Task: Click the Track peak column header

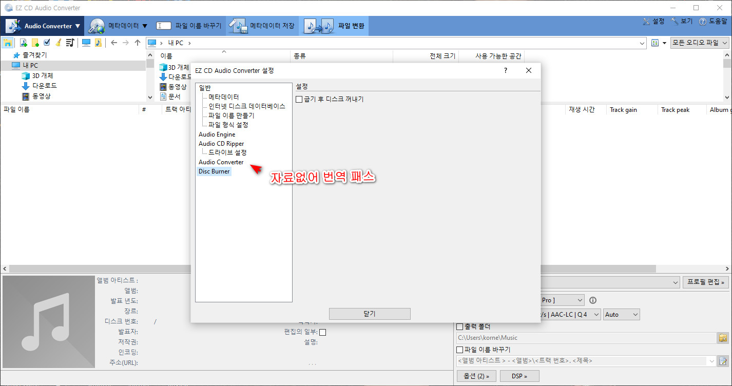Action: click(x=682, y=110)
